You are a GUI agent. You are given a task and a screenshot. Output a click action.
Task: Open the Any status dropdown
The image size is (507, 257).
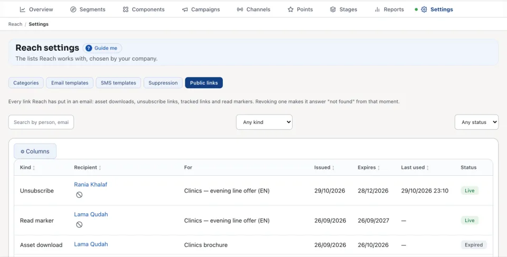[x=476, y=122]
